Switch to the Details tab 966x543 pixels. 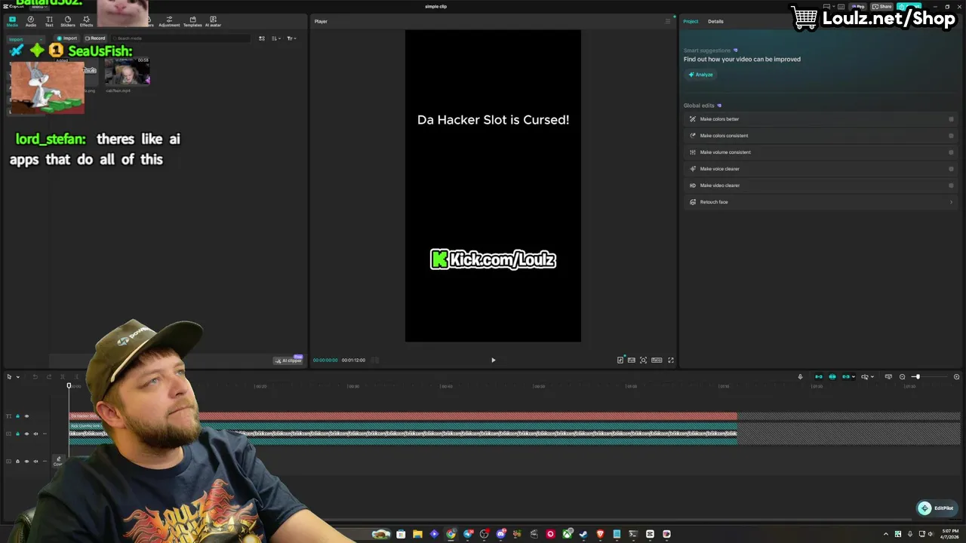(x=715, y=21)
